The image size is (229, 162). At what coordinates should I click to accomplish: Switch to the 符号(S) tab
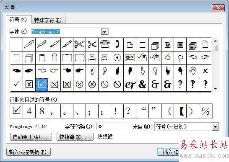coord(18,20)
